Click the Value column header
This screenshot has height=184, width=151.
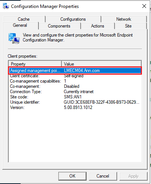[x=101, y=64]
